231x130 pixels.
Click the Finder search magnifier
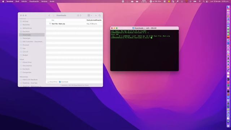pyautogui.click(x=100, y=15)
